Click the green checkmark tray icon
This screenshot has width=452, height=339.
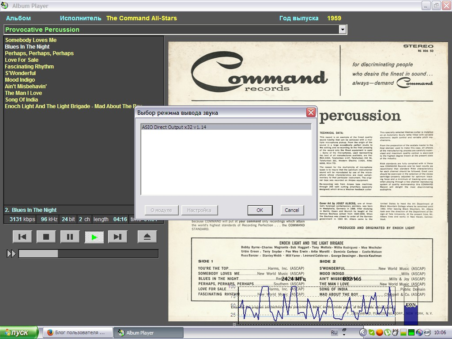372,333
